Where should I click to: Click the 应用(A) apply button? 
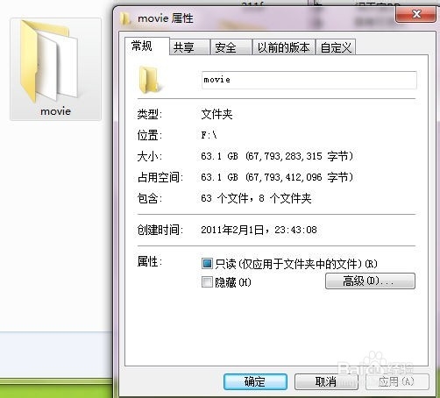pos(397,381)
